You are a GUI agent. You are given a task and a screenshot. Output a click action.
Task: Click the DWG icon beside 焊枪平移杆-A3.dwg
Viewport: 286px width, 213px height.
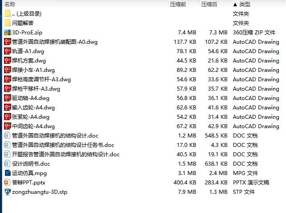pos(8,89)
